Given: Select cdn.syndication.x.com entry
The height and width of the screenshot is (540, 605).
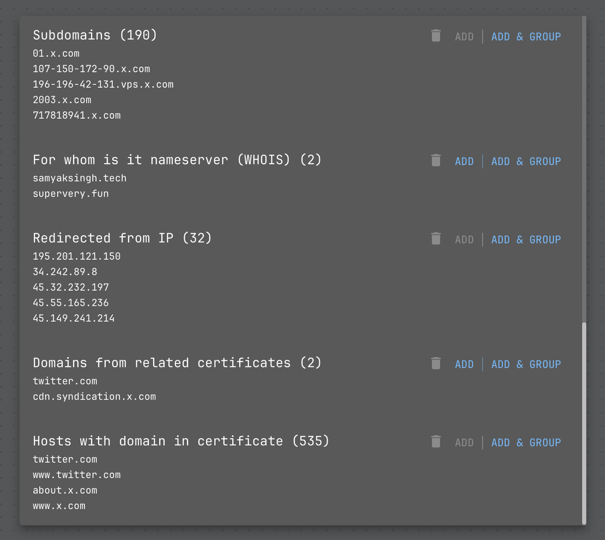Looking at the screenshot, I should pyautogui.click(x=95, y=396).
